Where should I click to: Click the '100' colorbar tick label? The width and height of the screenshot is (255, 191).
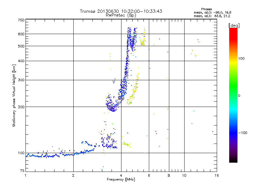pos(241,59)
